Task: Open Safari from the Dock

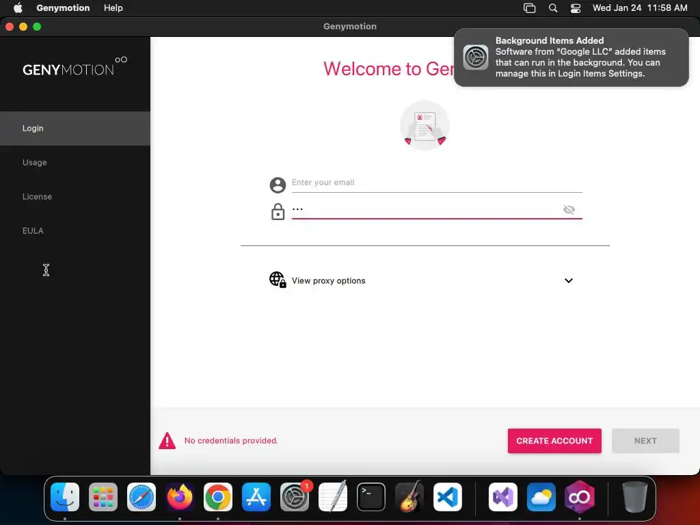Action: 142,497
